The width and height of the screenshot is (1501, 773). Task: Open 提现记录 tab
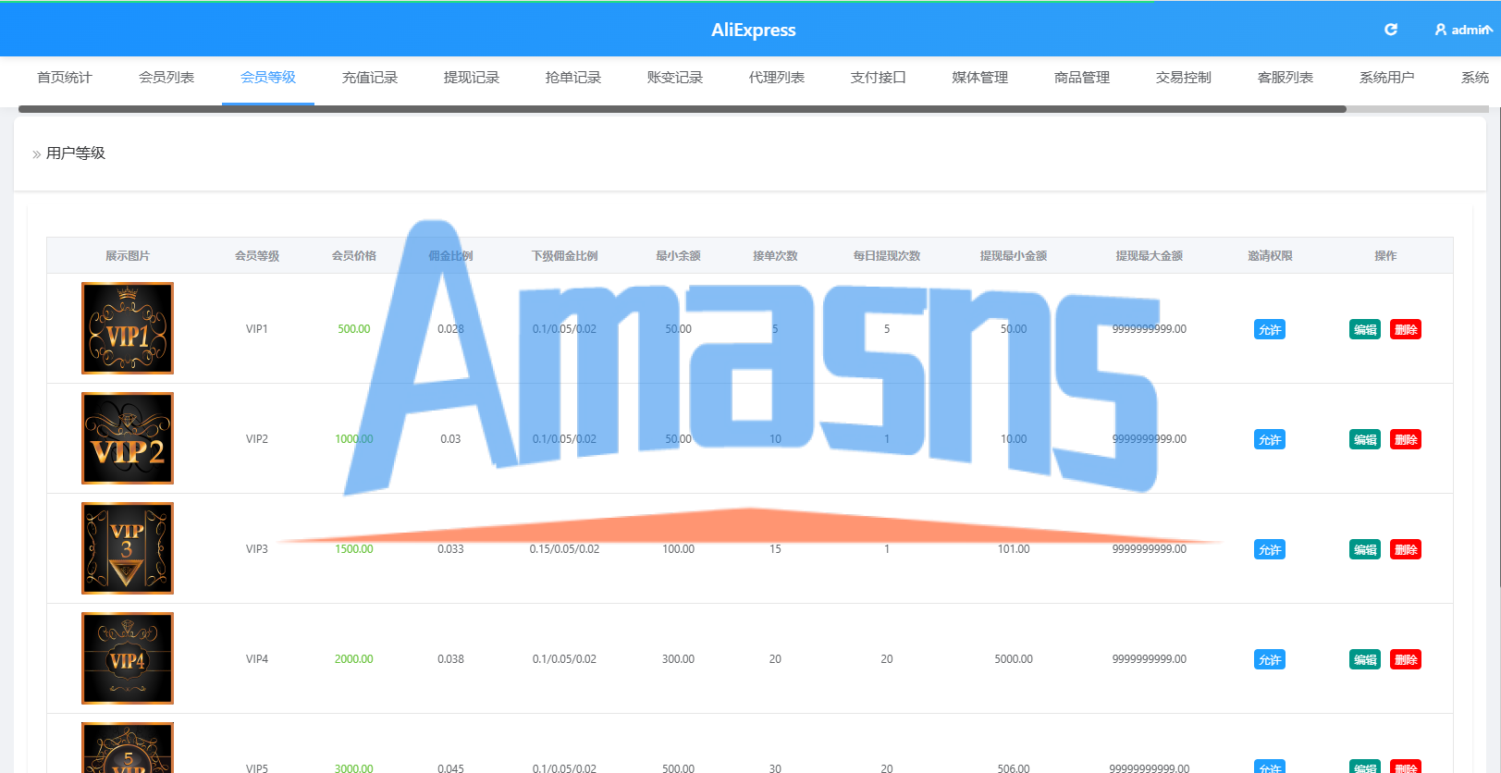tap(472, 78)
